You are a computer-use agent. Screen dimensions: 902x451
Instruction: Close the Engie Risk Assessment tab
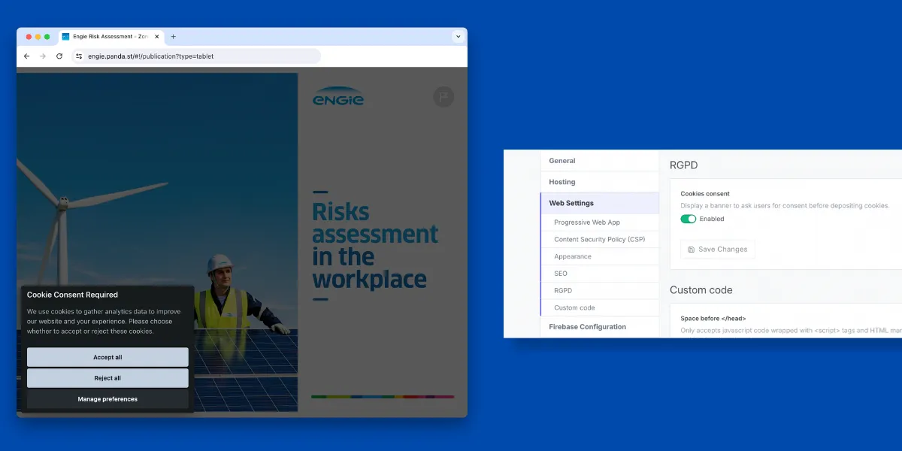point(156,36)
